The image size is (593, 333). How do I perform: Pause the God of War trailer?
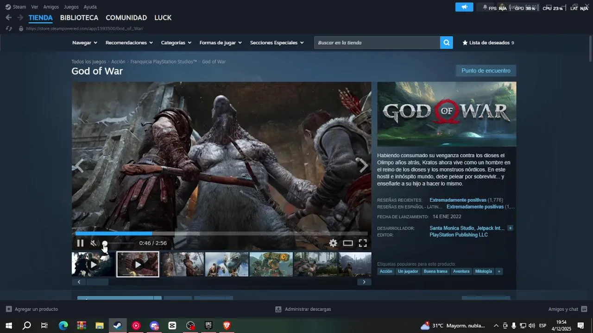click(x=80, y=243)
